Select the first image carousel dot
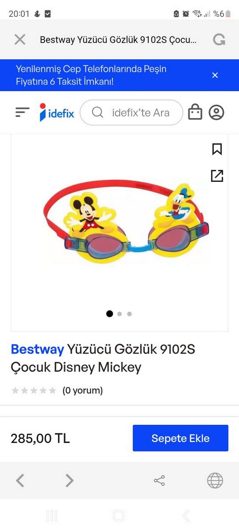Image resolution: width=239 pixels, height=531 pixels. [x=110, y=314]
